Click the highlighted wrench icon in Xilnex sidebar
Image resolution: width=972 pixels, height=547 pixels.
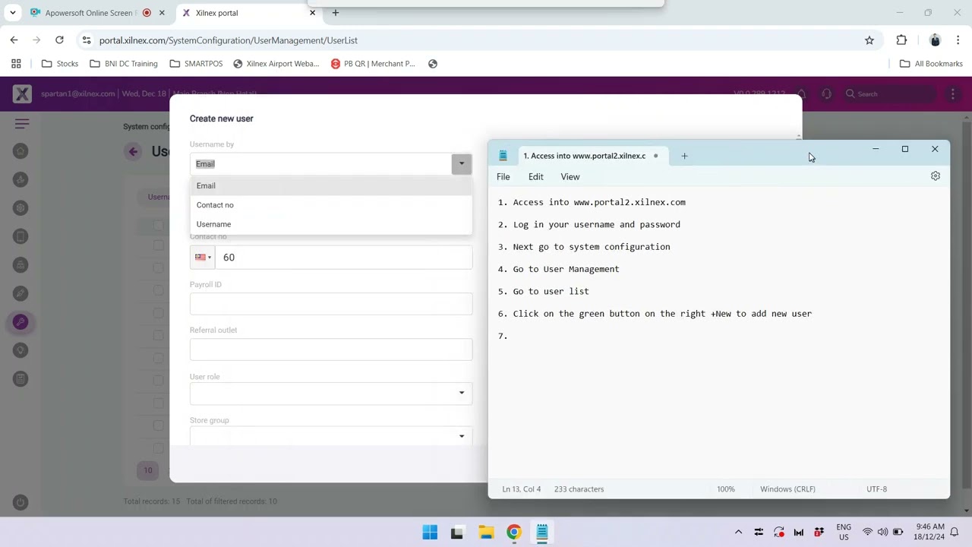[21, 322]
